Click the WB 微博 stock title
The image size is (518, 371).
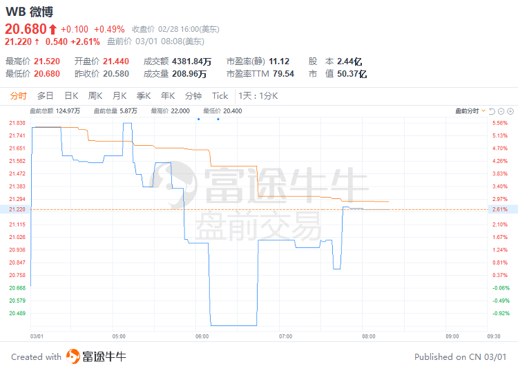click(x=30, y=12)
